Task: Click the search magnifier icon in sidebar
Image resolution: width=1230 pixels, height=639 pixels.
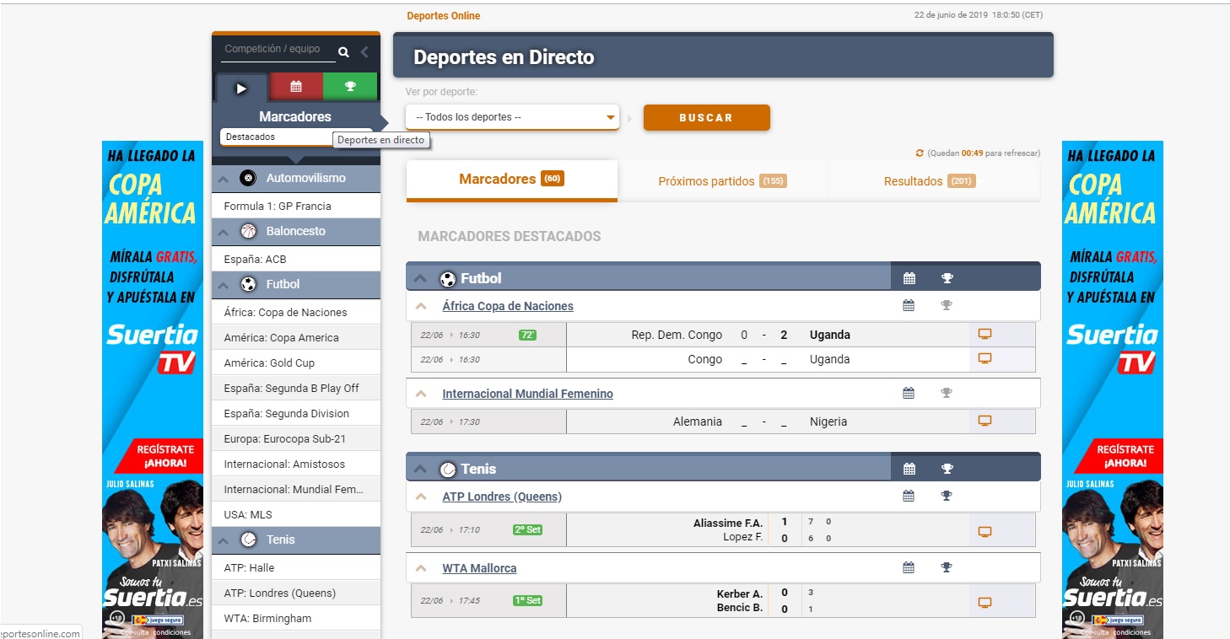Action: point(343,52)
